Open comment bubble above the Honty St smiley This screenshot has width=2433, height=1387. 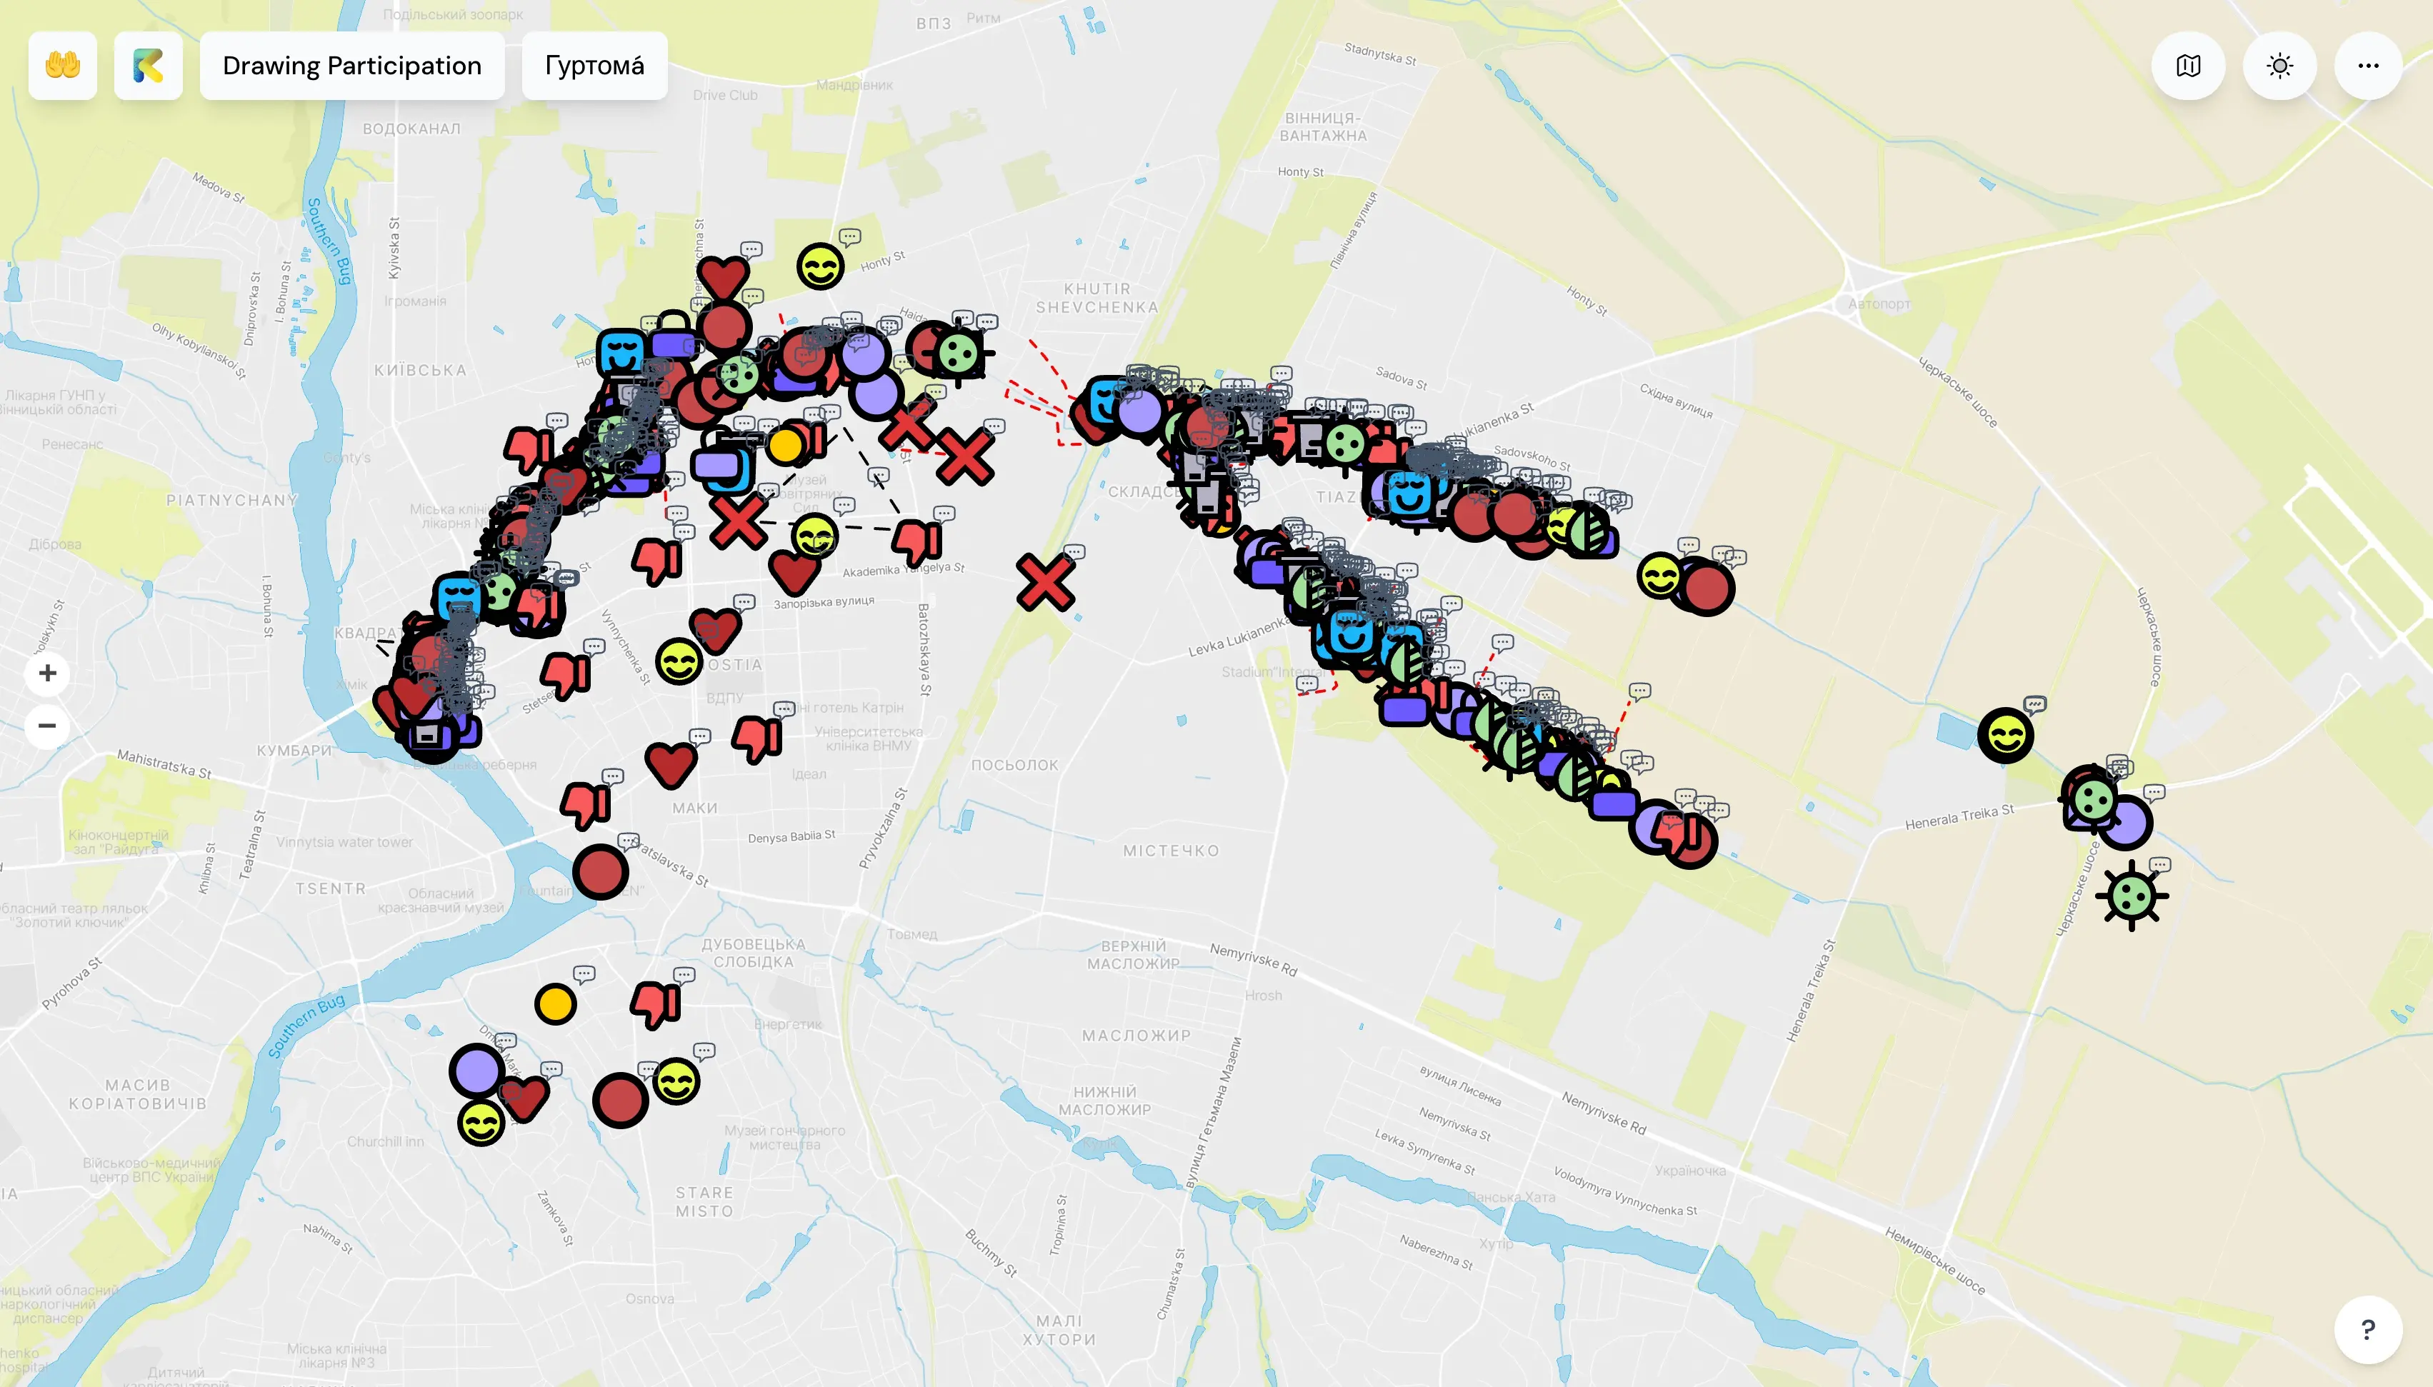coord(850,236)
